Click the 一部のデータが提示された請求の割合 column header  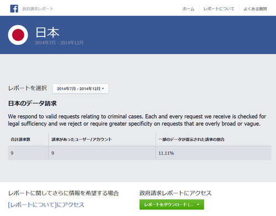click(x=192, y=139)
